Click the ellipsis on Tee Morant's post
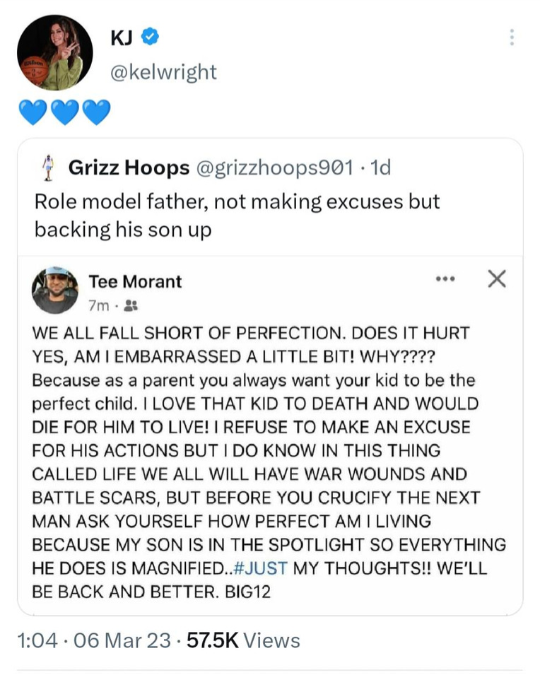The image size is (540, 675). point(445,278)
